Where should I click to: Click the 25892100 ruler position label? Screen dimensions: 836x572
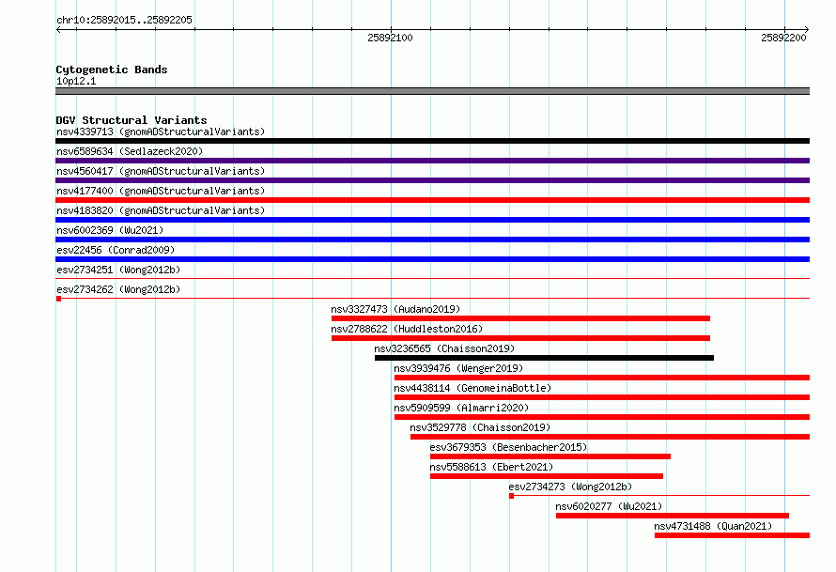[x=390, y=38]
